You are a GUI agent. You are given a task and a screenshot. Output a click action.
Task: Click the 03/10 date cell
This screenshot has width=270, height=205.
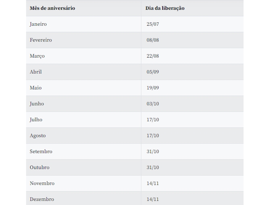pos(153,104)
